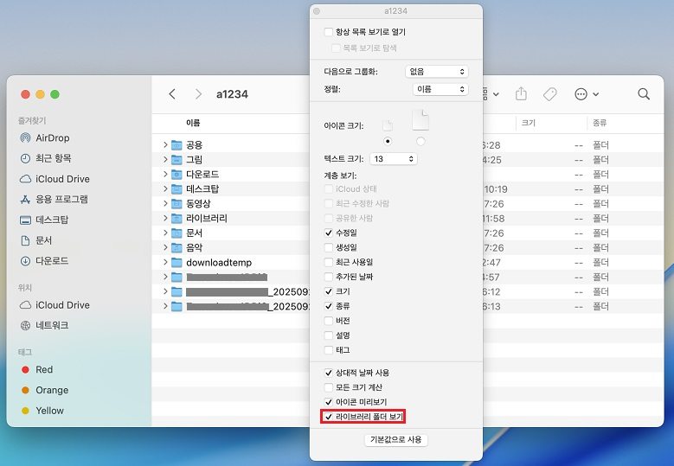Expand the downloadtemp folder row

[x=165, y=263]
